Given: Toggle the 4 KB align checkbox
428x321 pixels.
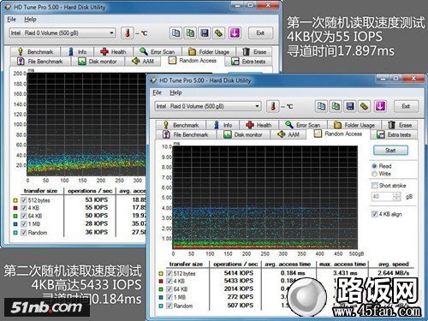Looking at the screenshot, I should (x=375, y=214).
